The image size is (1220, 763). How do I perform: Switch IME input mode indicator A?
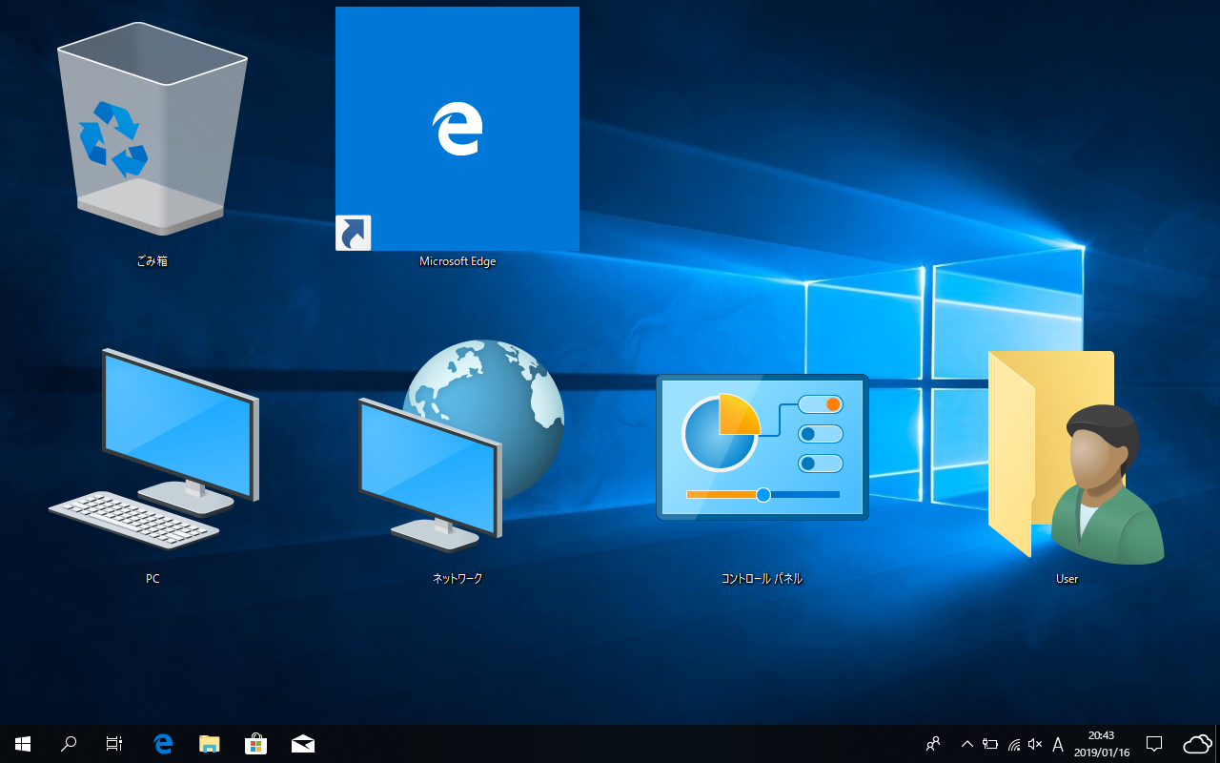pos(1057,744)
